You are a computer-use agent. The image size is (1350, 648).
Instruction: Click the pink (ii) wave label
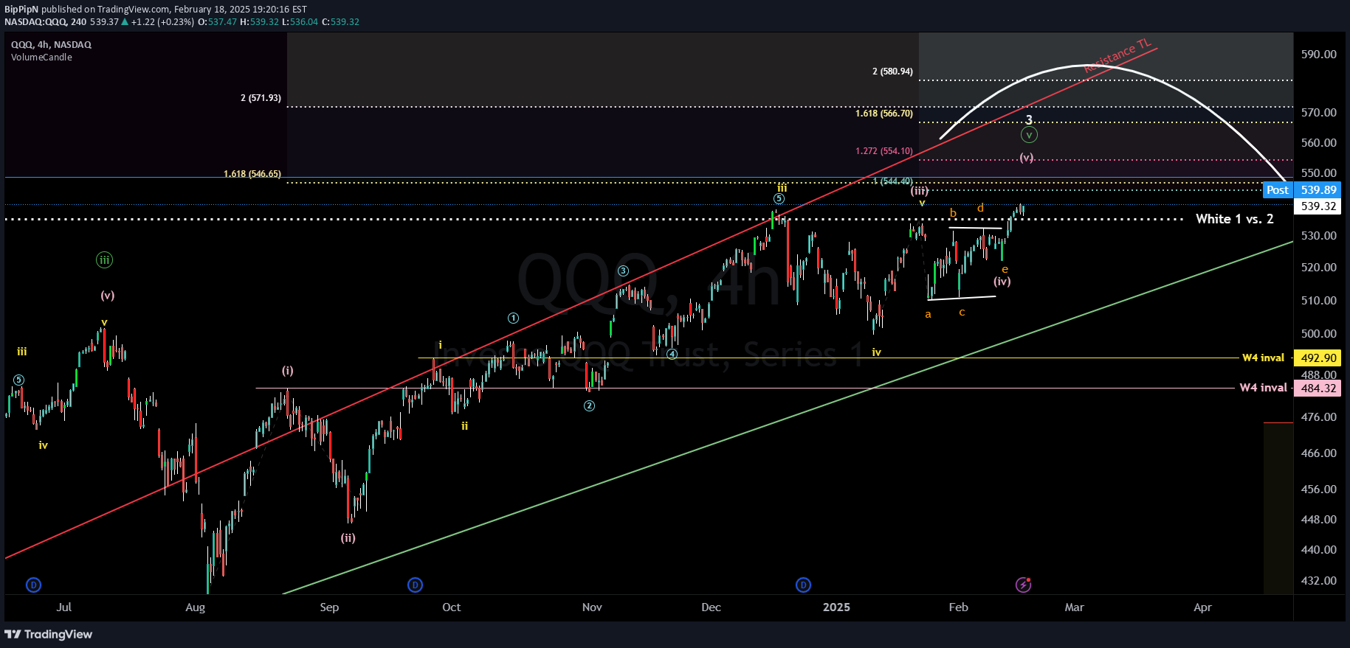coord(348,538)
